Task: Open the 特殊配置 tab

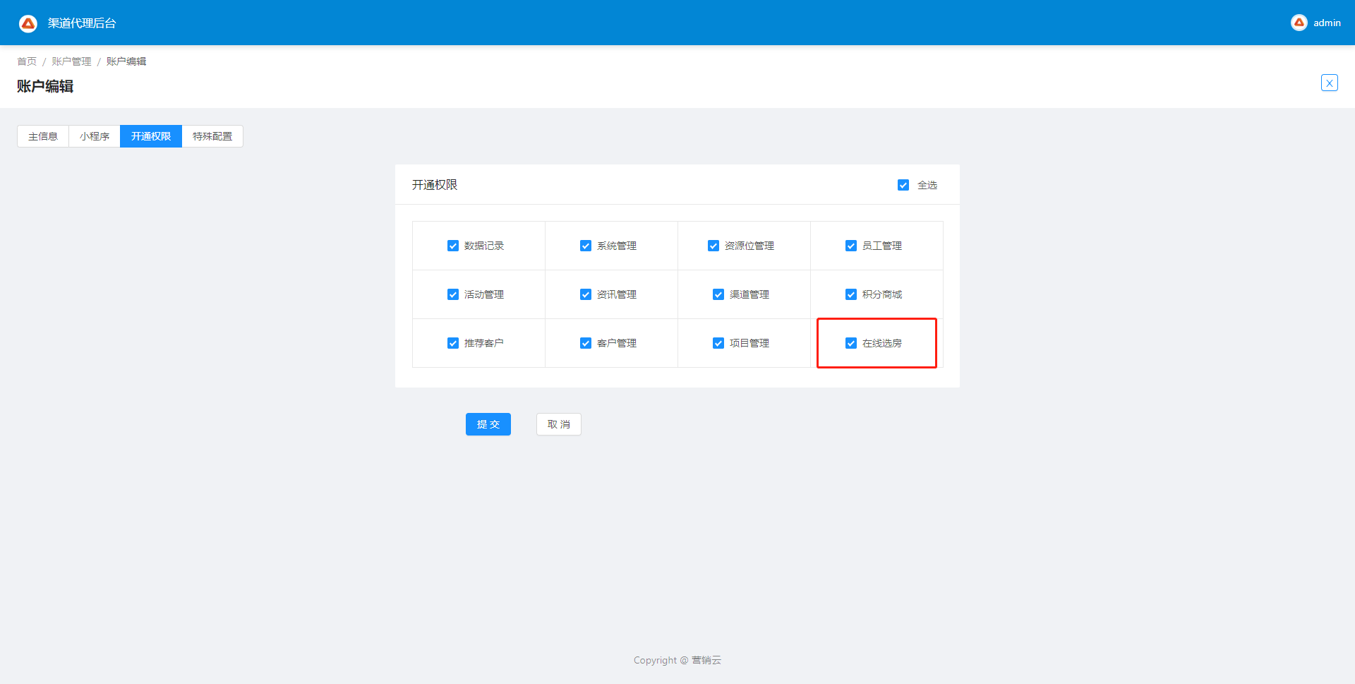Action: 212,136
